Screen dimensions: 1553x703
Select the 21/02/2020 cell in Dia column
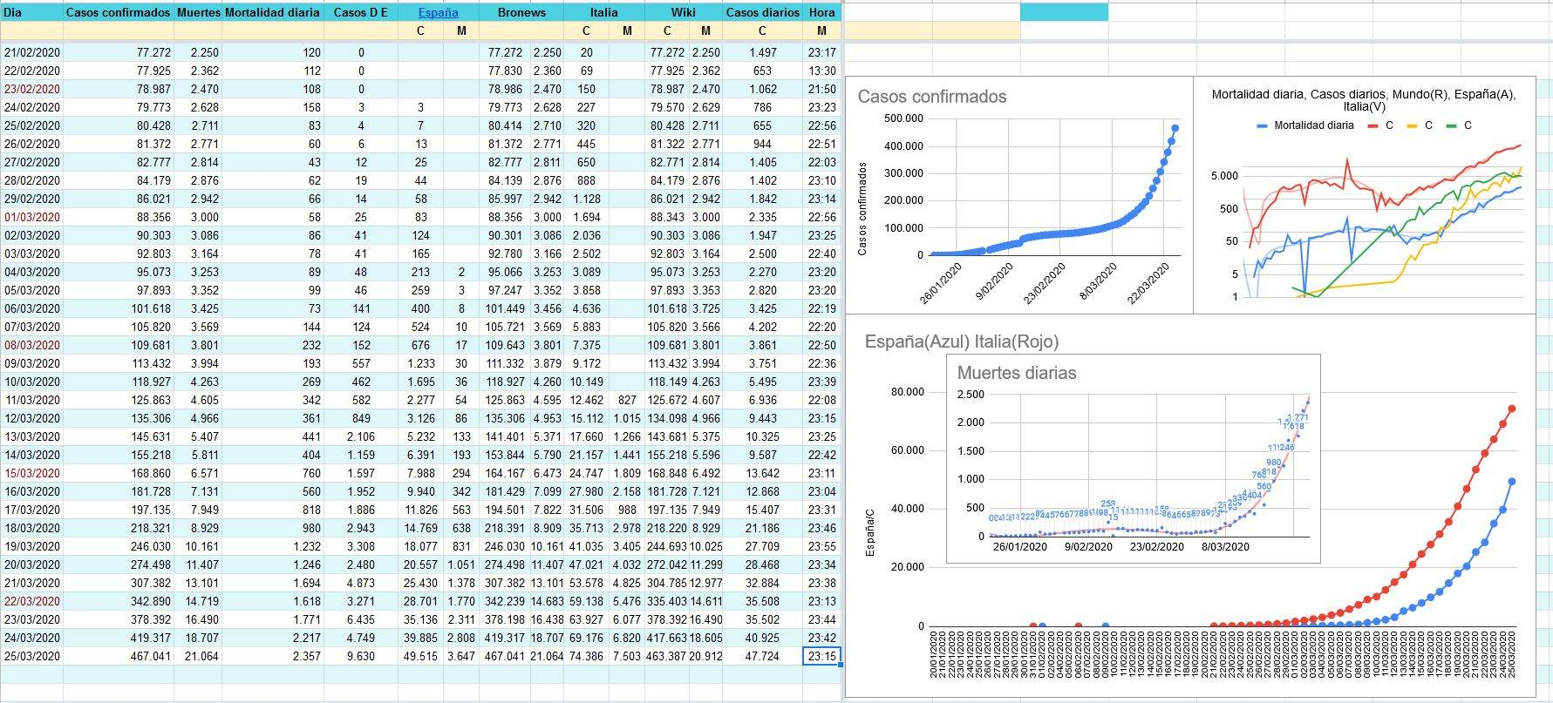[32, 52]
